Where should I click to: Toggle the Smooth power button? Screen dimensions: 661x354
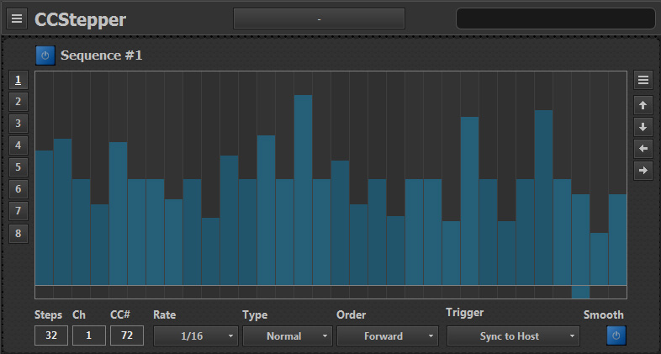point(616,336)
